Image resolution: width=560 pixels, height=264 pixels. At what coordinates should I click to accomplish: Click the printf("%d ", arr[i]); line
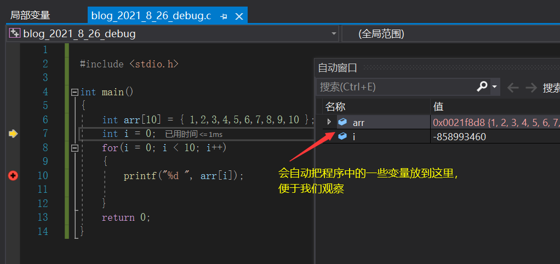pos(184,176)
